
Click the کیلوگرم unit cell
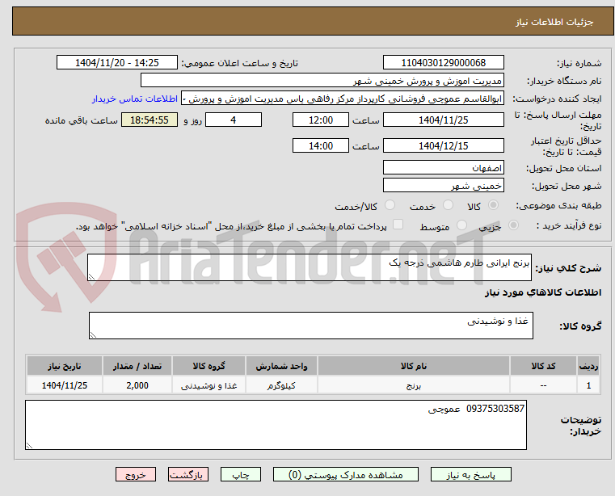point(281,385)
